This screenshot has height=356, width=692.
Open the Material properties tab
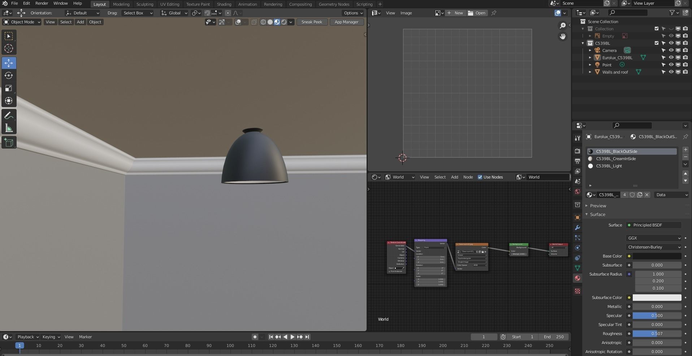pos(578,278)
